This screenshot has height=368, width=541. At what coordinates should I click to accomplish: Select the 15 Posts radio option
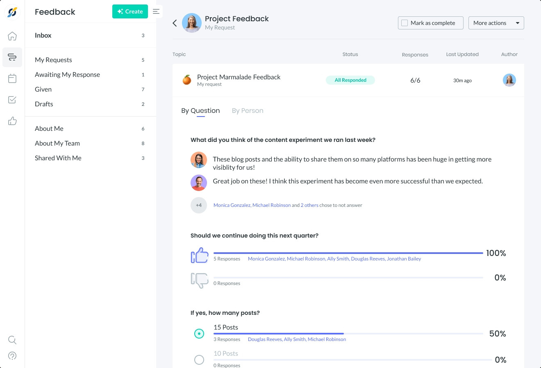point(199,334)
